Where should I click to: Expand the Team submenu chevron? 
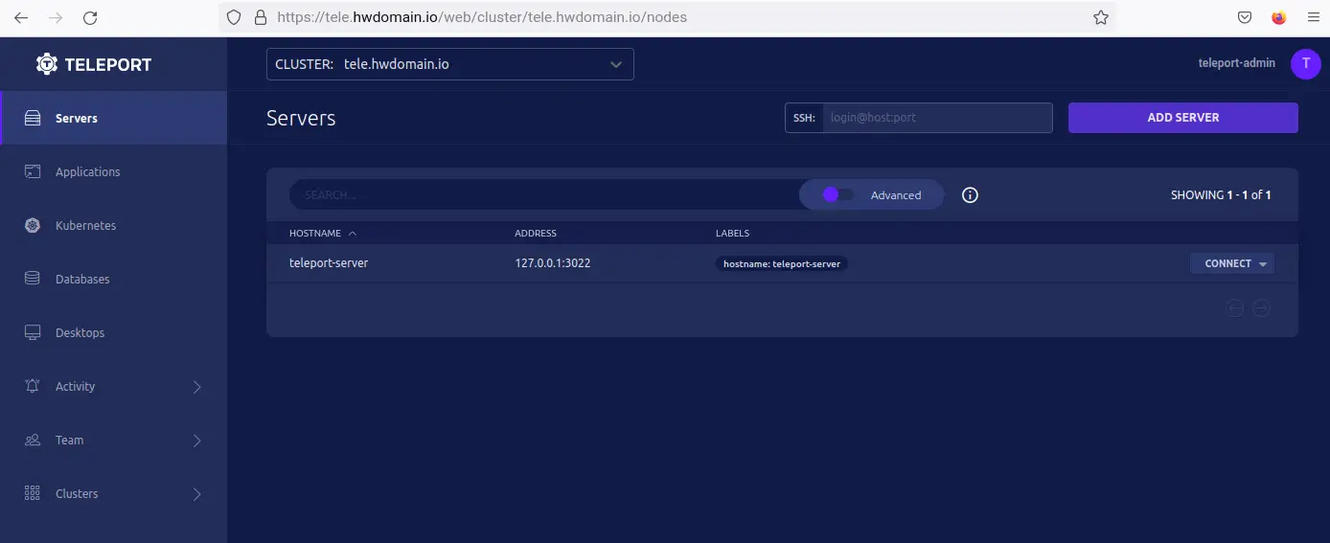(x=197, y=441)
